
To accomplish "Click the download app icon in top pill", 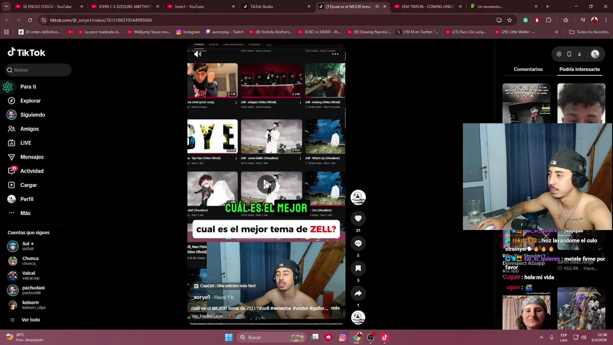I will click(x=579, y=54).
